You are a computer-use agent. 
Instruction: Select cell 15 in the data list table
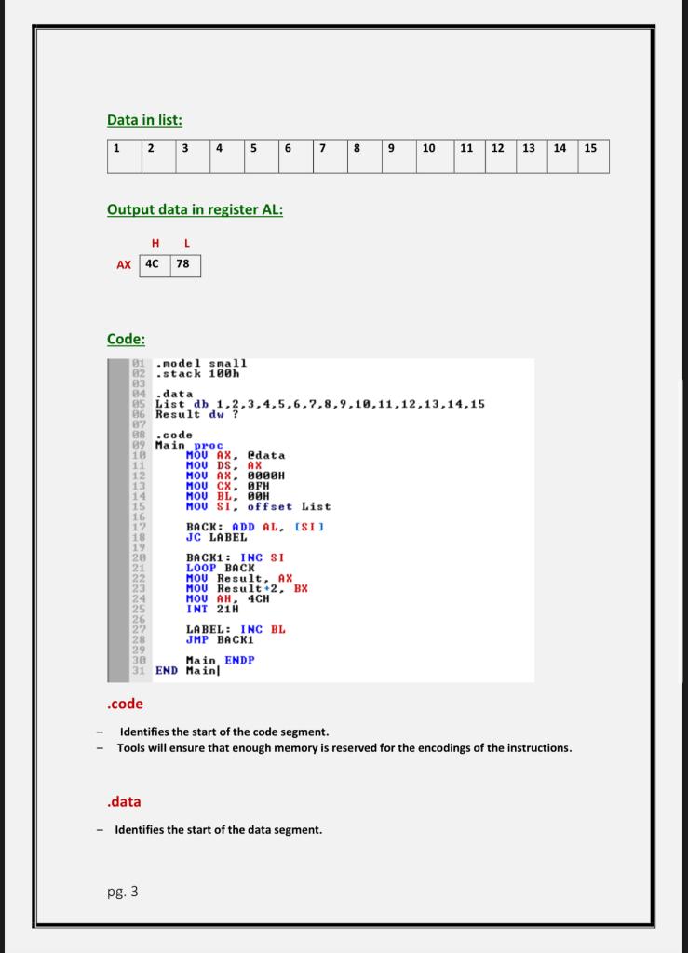tap(594, 156)
